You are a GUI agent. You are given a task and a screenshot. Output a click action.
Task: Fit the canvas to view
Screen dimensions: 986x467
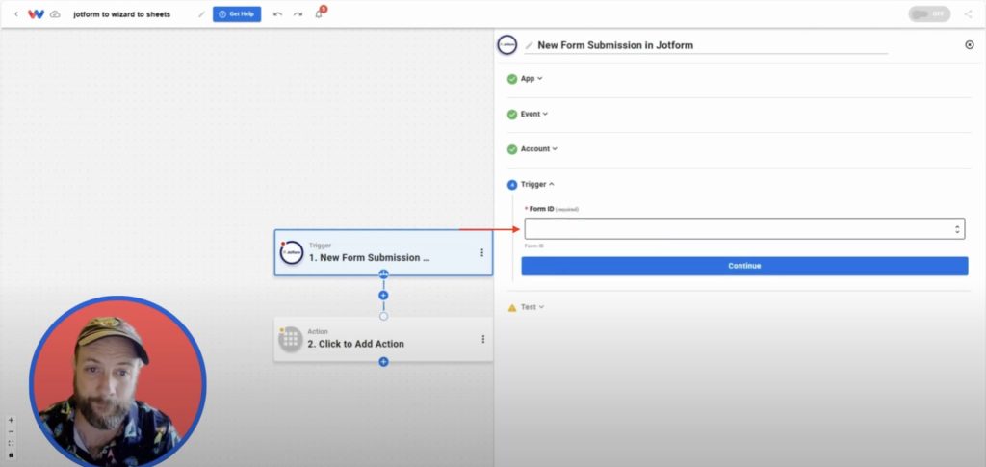tap(11, 443)
